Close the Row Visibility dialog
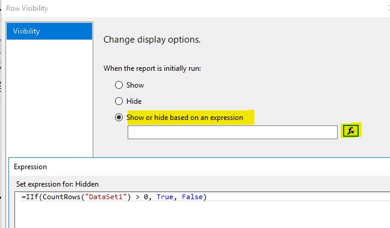Image resolution: width=390 pixels, height=228 pixels. pos(389,8)
